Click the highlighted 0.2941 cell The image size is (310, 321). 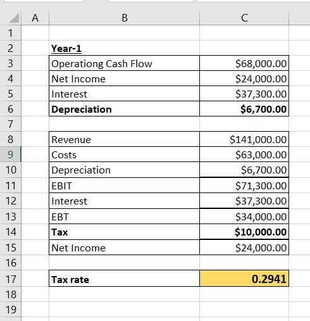coord(244,279)
